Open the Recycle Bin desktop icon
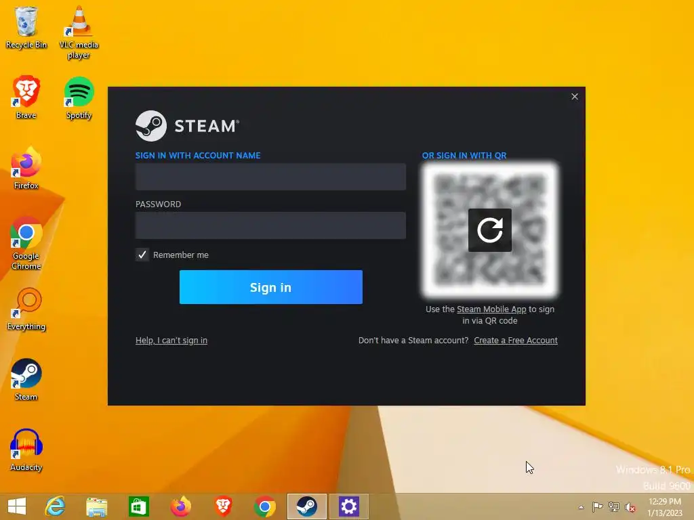The width and height of the screenshot is (694, 520). click(26, 27)
